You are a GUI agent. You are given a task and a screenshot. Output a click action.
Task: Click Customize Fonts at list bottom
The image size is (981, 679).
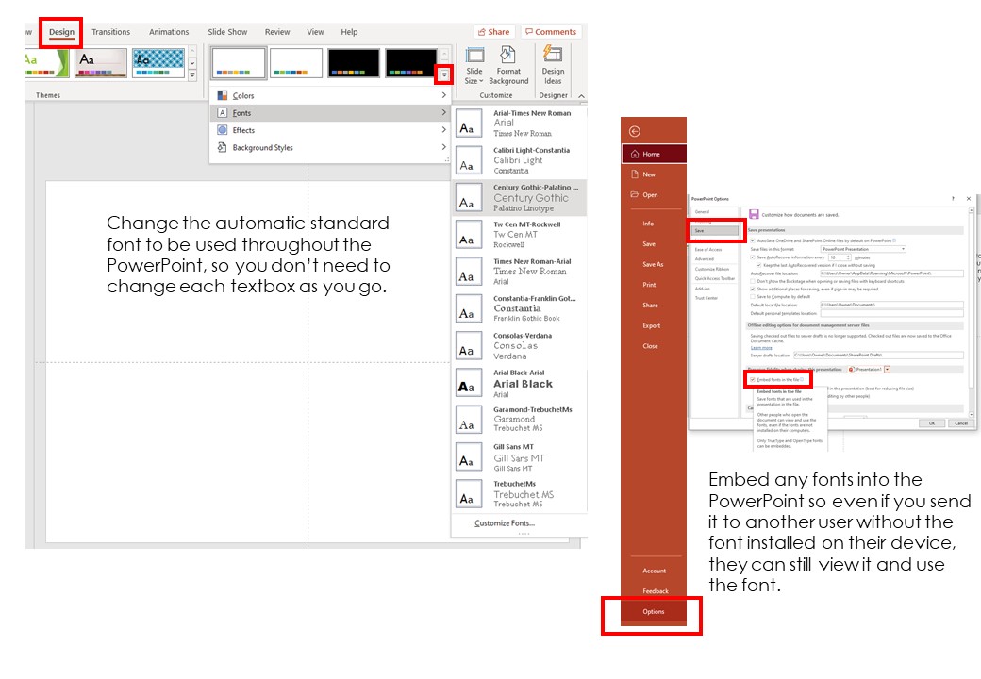pyautogui.click(x=505, y=523)
